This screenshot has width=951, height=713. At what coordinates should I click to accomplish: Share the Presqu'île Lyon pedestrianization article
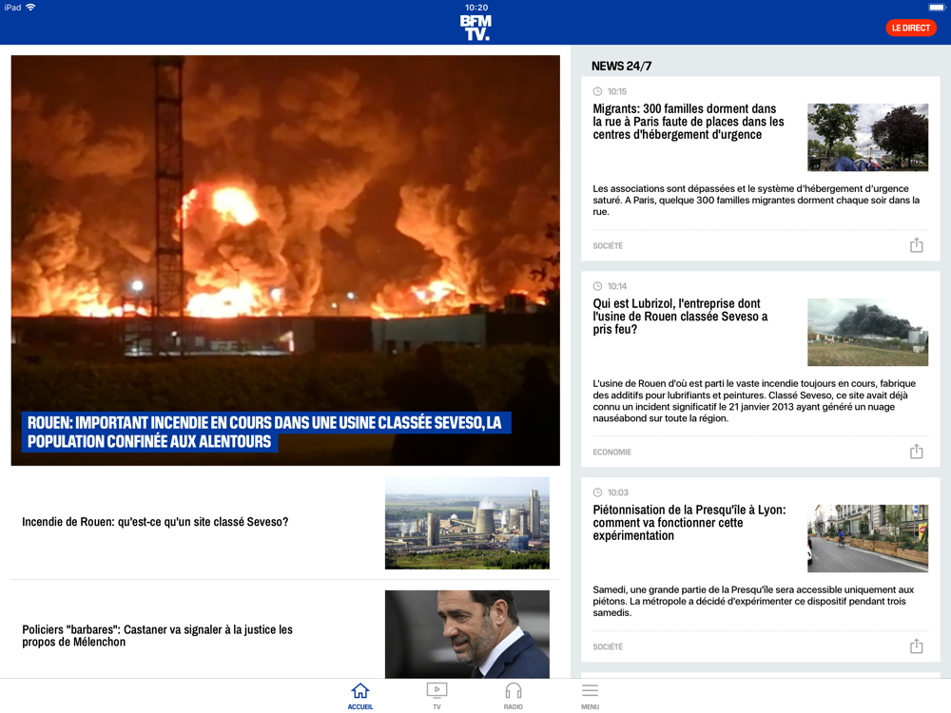pos(917,646)
